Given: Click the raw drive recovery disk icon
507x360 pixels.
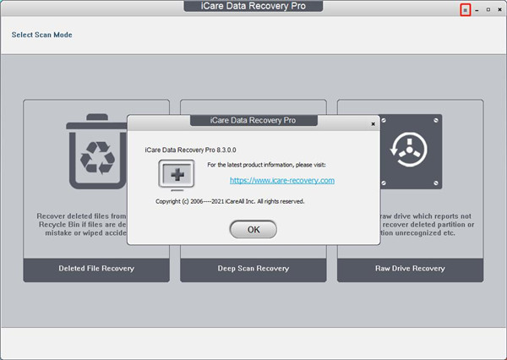Looking at the screenshot, I should click(x=411, y=151).
